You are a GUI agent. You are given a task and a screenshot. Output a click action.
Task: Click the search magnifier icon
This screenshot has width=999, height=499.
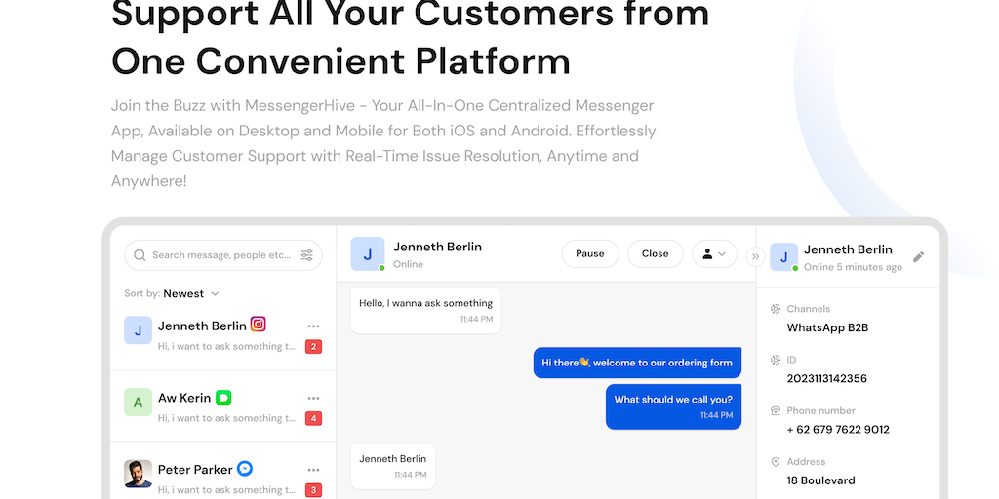[x=140, y=255]
